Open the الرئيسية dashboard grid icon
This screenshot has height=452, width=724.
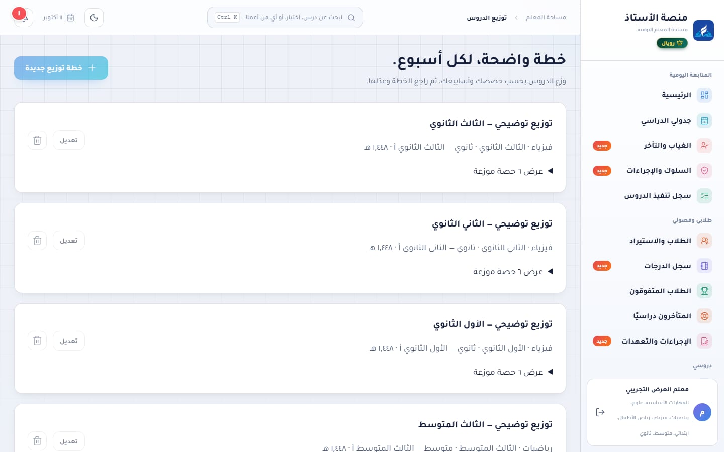[x=704, y=95]
